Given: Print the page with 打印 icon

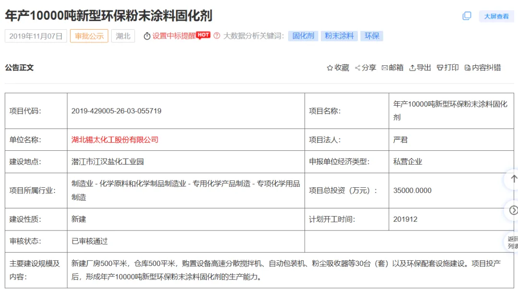Looking at the screenshot, I should coord(440,68).
